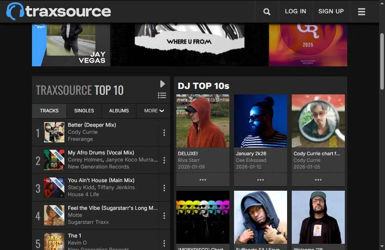The width and height of the screenshot is (385, 250).
Task: Open the Where U From banner
Action: (189, 45)
